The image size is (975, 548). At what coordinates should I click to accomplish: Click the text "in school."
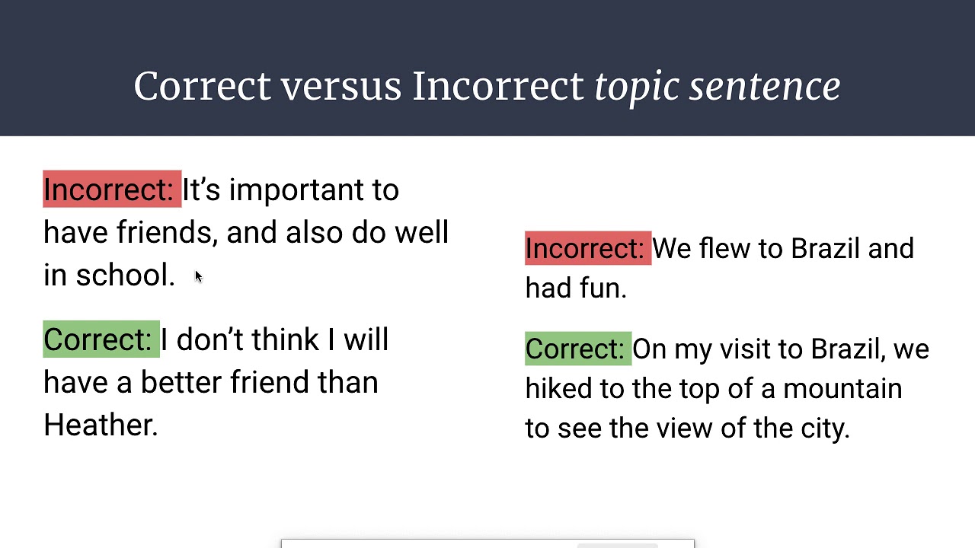coord(109,275)
